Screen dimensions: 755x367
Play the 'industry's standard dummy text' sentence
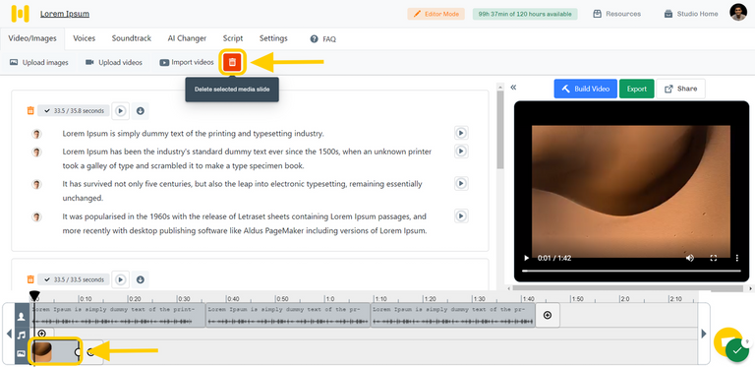point(461,152)
